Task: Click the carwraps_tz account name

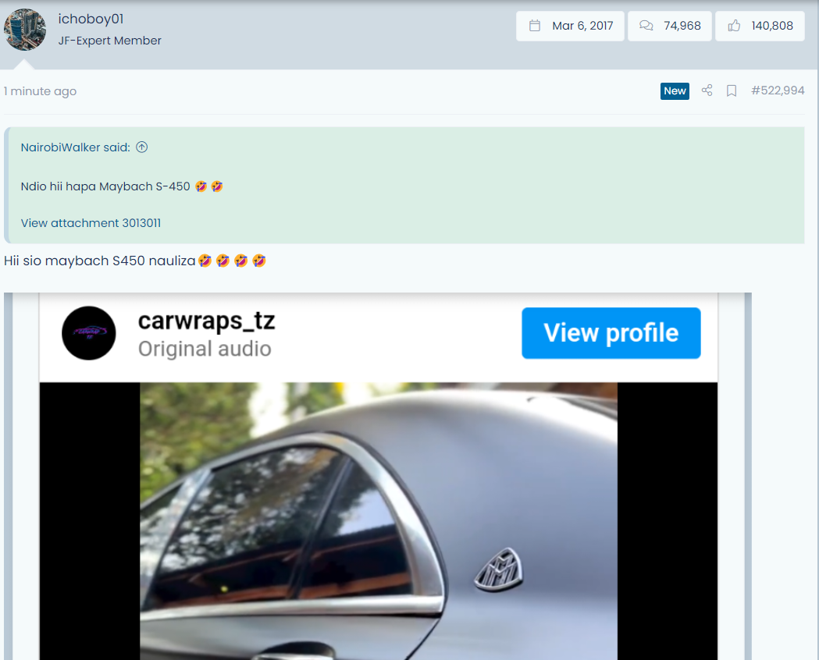Action: point(206,321)
